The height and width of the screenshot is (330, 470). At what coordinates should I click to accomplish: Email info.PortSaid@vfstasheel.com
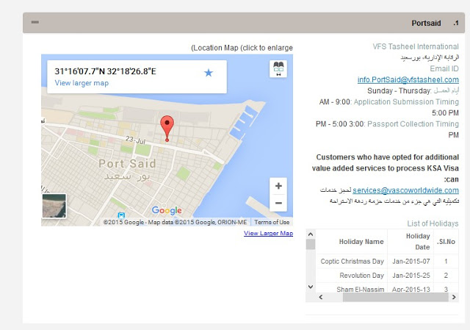408,80
